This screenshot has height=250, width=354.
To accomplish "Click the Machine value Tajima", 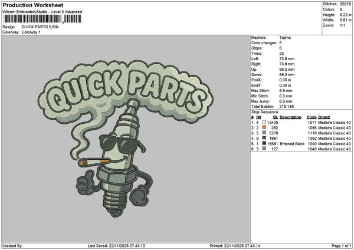I will 285,38.
